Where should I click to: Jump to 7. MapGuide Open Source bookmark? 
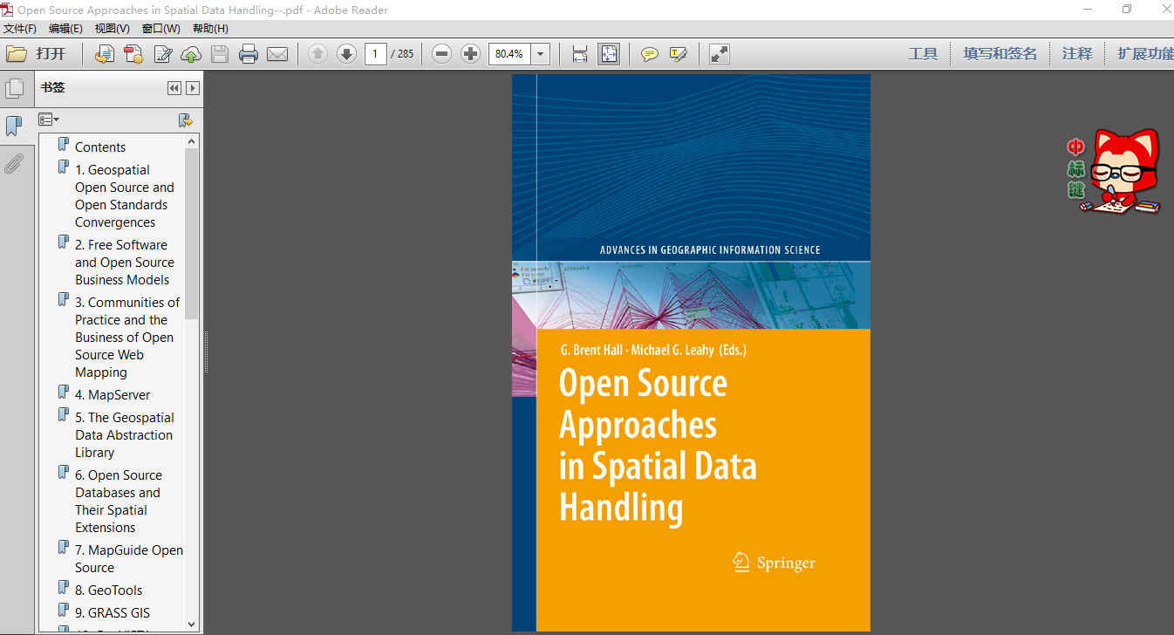coord(128,558)
